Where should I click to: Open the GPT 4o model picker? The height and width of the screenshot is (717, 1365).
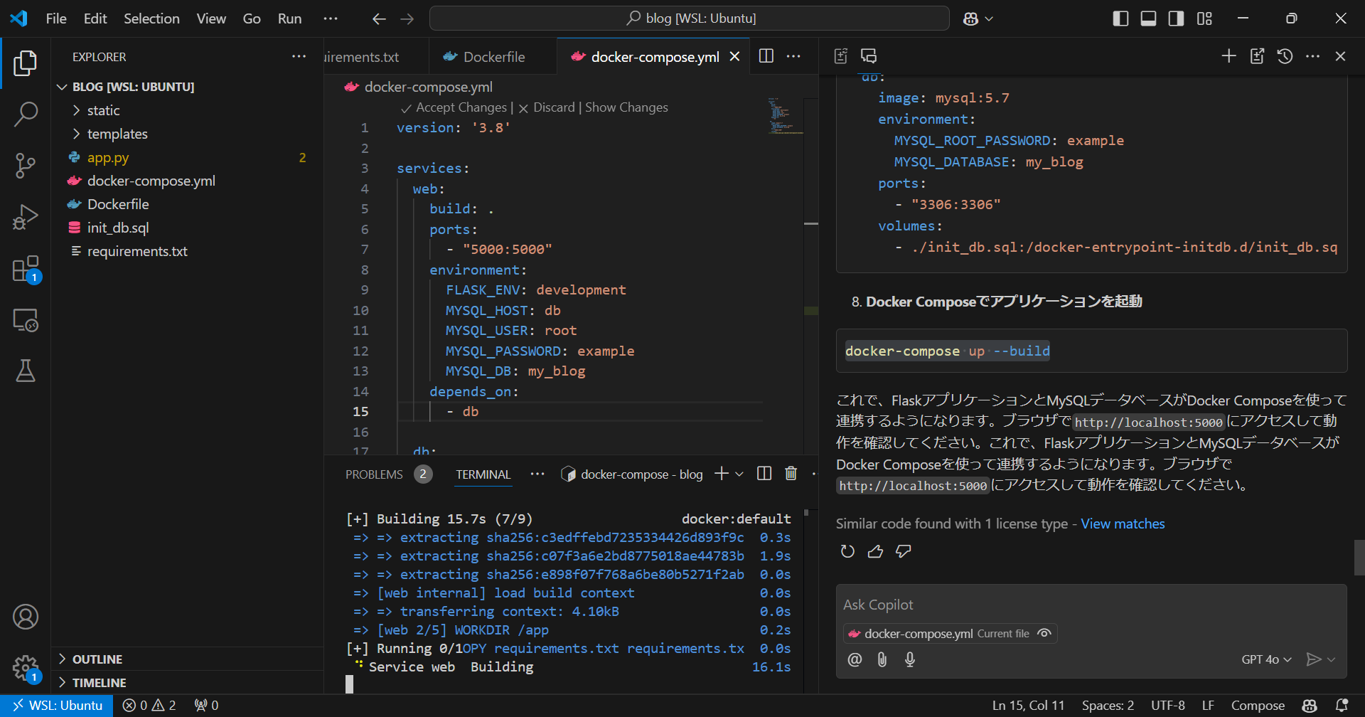click(1265, 659)
